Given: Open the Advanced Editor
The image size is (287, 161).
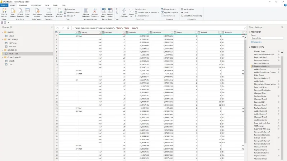Looking at the screenshot, I should [72, 13].
